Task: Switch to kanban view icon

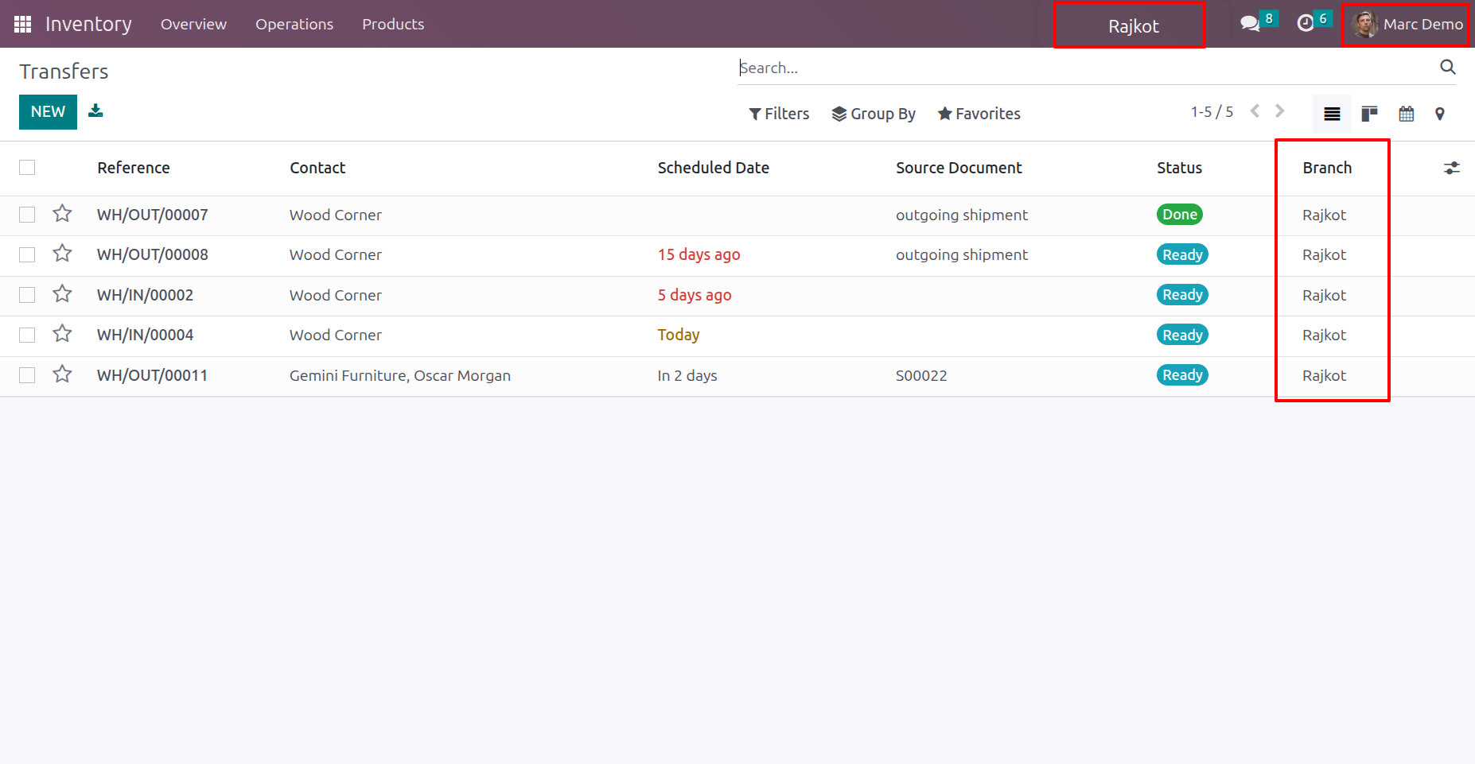Action: point(1369,114)
